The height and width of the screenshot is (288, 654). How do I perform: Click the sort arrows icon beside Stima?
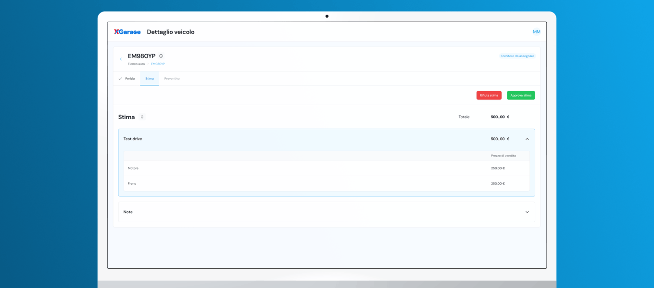click(142, 117)
